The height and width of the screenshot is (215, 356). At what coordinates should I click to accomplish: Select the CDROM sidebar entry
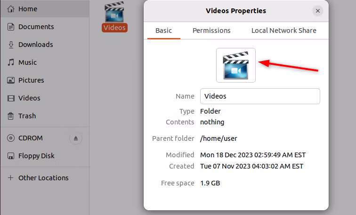[x=30, y=138]
